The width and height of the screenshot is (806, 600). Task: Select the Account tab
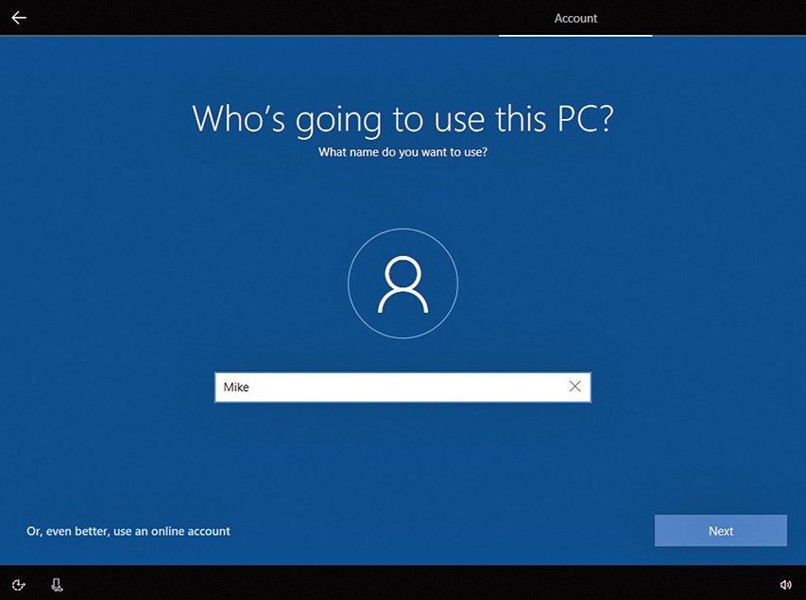coord(575,18)
